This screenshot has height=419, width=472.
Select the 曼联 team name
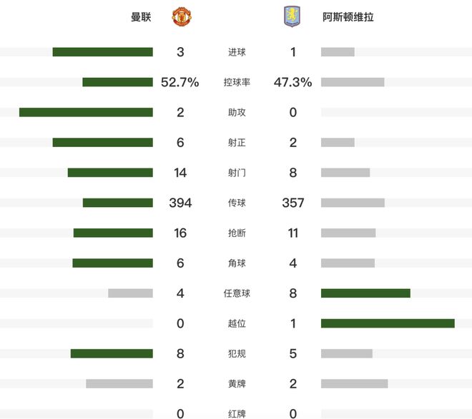click(141, 17)
